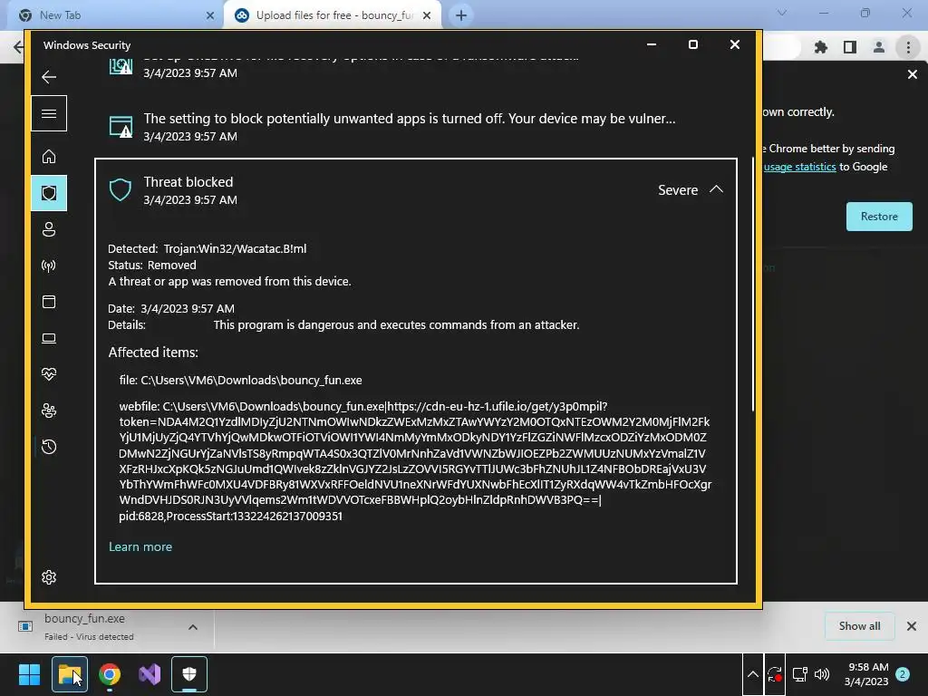Open Account protection sidebar icon
The image size is (928, 696).
tap(49, 229)
